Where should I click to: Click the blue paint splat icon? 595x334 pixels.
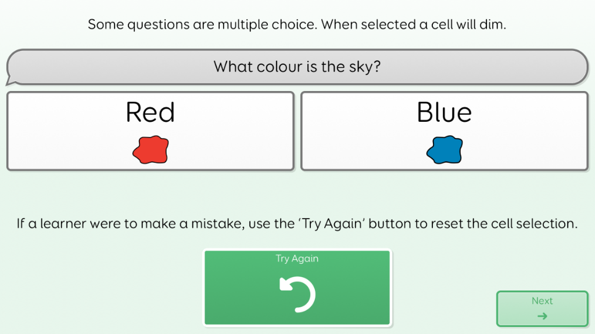[x=445, y=150]
